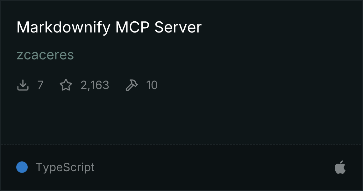Screen dimensions: 363x191
Task: Click the word Server in the title
Action: coord(178,27)
